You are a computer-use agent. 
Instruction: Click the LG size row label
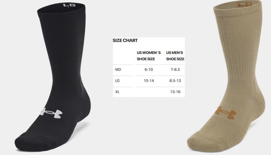click(117, 80)
